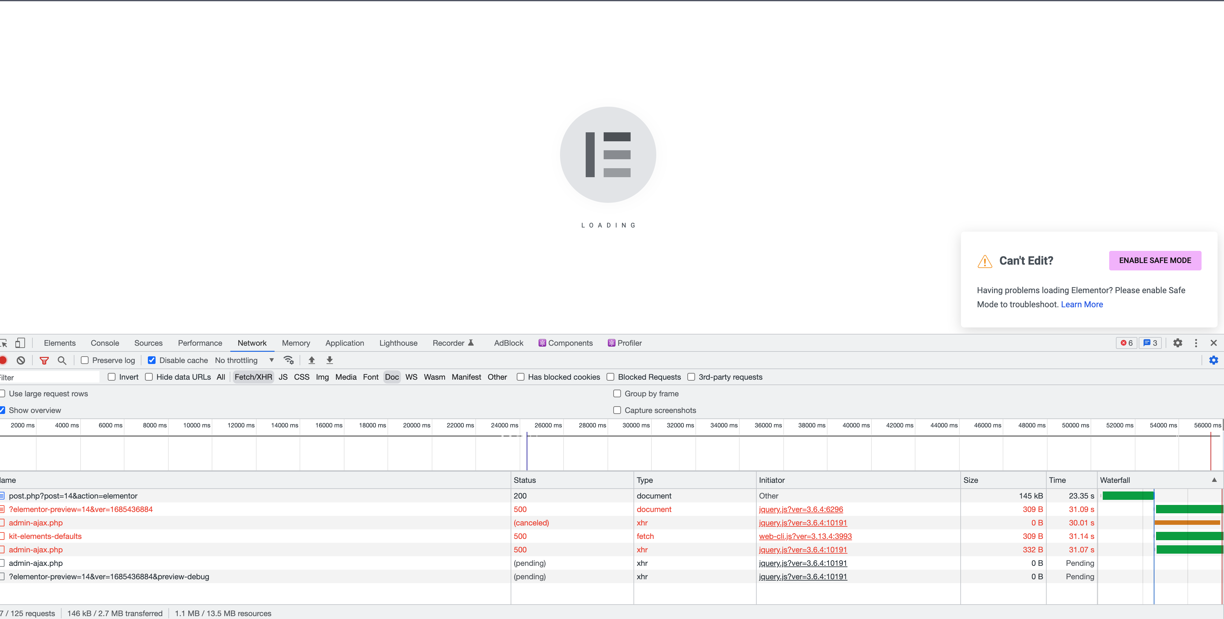
Task: Open DevTools settings gear icon
Action: [x=1177, y=343]
